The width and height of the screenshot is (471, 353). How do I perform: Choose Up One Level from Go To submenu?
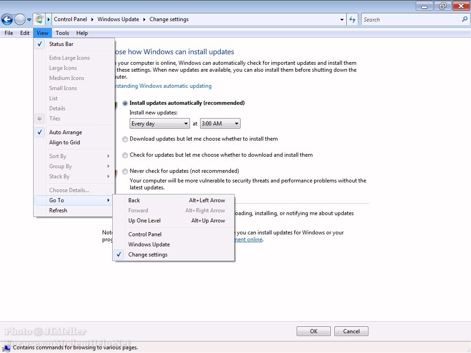(144, 221)
